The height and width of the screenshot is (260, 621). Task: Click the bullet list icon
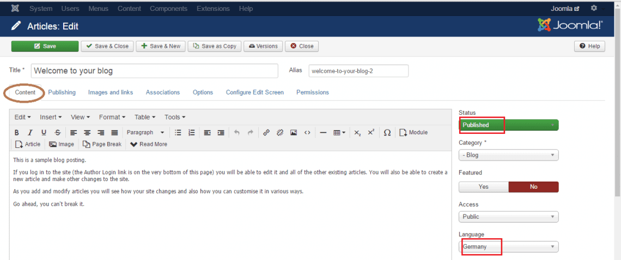point(178,133)
